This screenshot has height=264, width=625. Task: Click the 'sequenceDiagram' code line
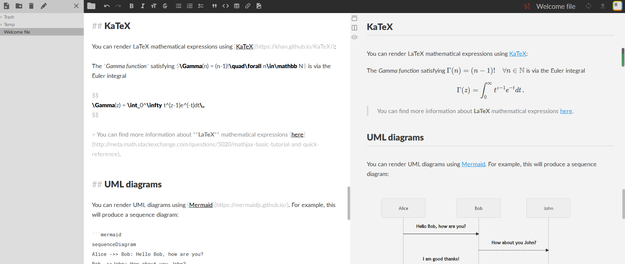114,244
